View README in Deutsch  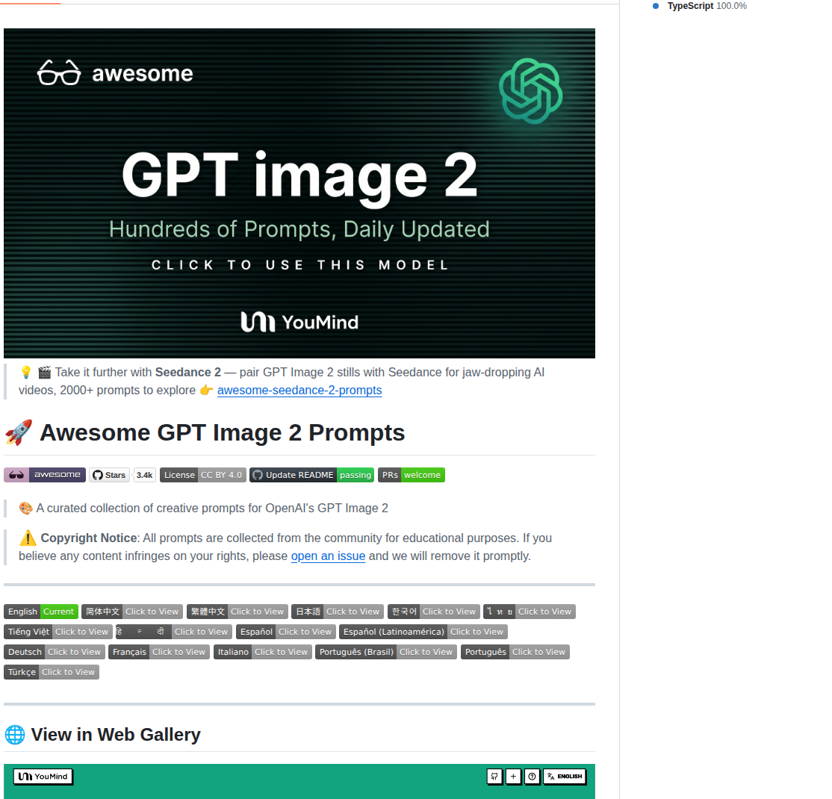[54, 652]
